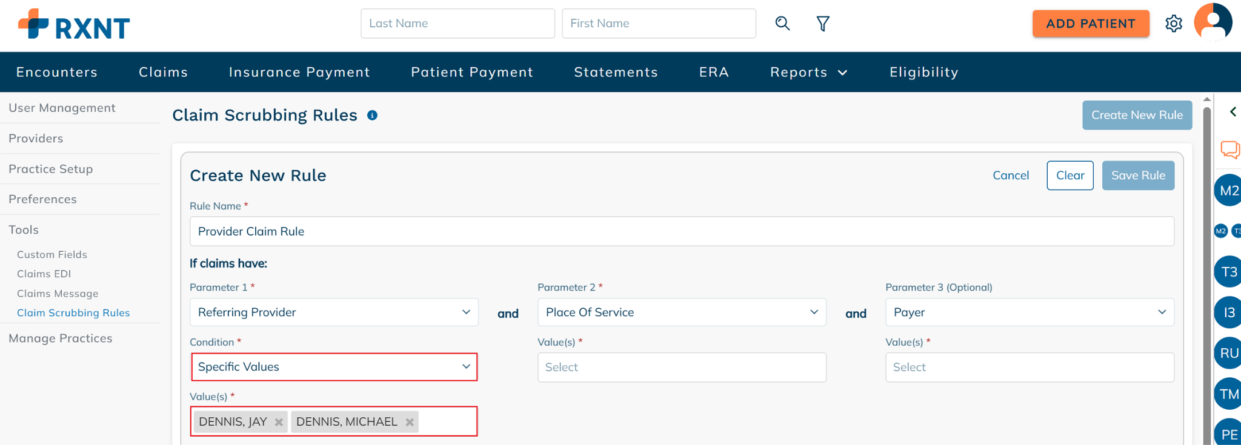Collapse the right sidebar chevron

click(x=1233, y=111)
